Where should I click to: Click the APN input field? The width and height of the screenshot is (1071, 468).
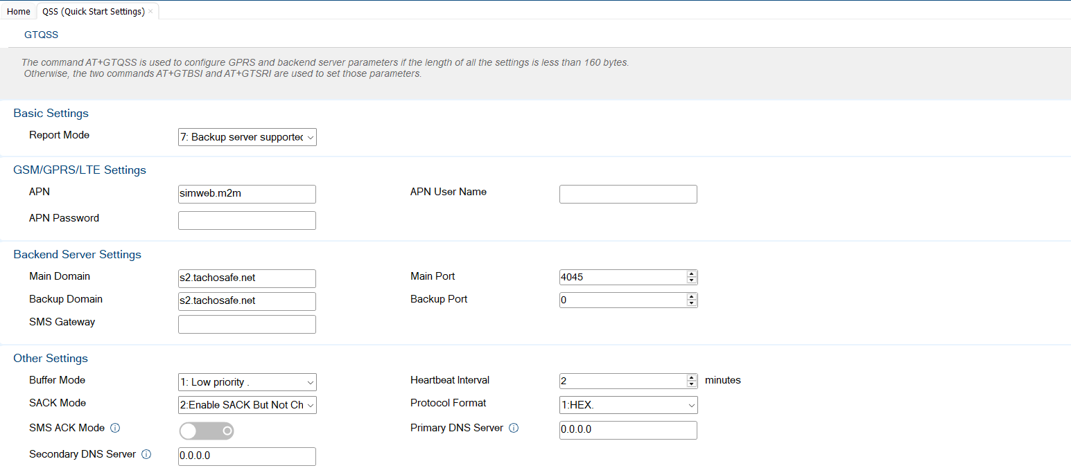(247, 194)
